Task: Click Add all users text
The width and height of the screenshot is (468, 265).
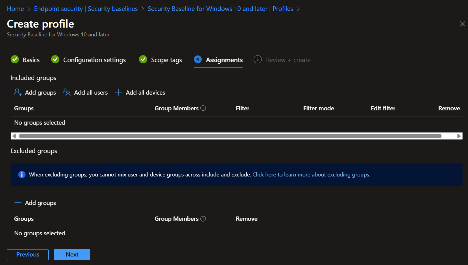Action: point(91,92)
